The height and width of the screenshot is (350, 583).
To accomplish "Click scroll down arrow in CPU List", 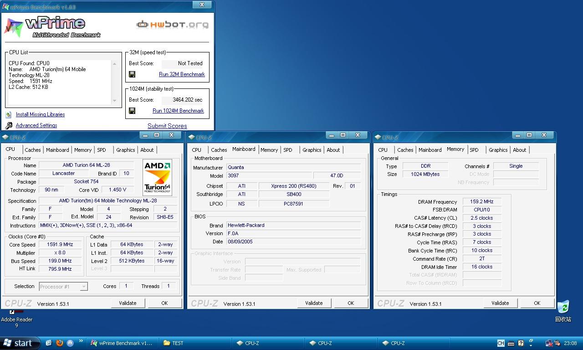I will [114, 101].
